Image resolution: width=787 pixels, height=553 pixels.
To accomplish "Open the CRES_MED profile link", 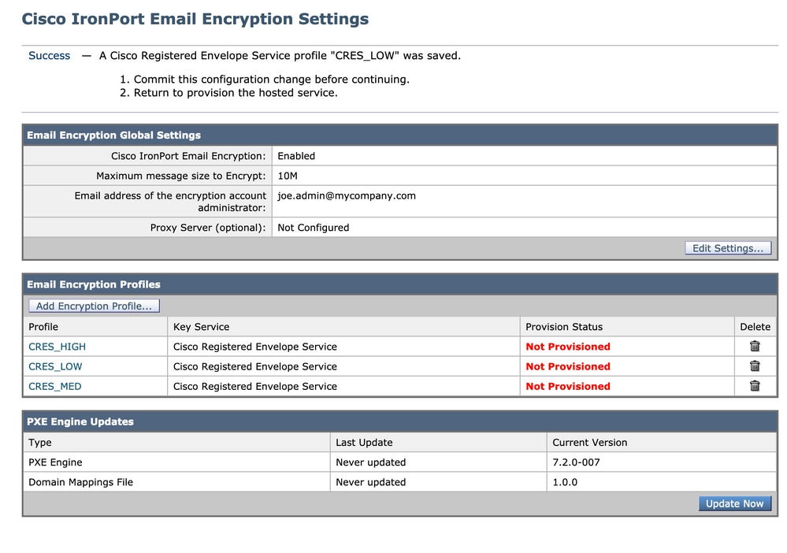I will 55,386.
